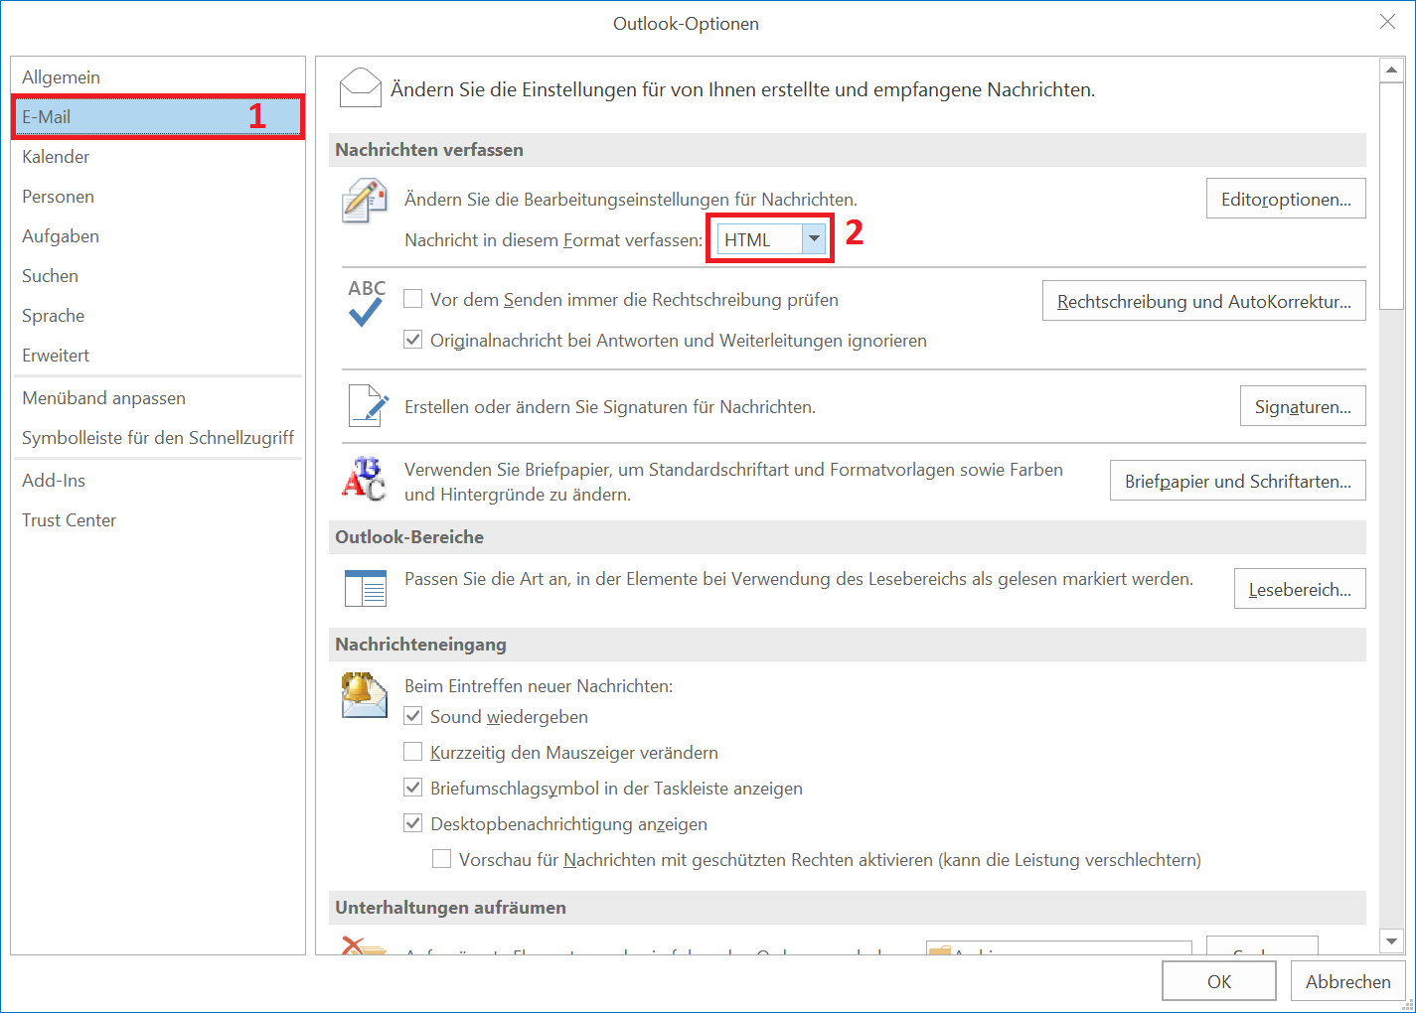Open the Sprache options
The height and width of the screenshot is (1013, 1416).
coord(157,316)
